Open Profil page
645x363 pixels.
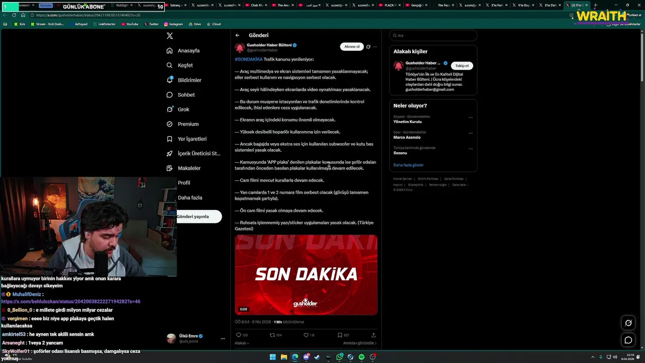point(184,183)
